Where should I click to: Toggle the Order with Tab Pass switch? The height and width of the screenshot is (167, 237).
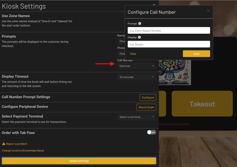151,132
